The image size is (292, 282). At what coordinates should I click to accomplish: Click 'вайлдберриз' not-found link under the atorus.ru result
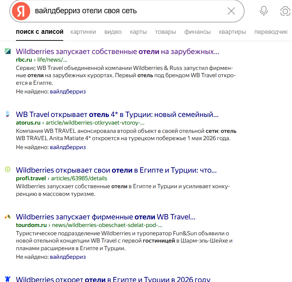click(68, 147)
